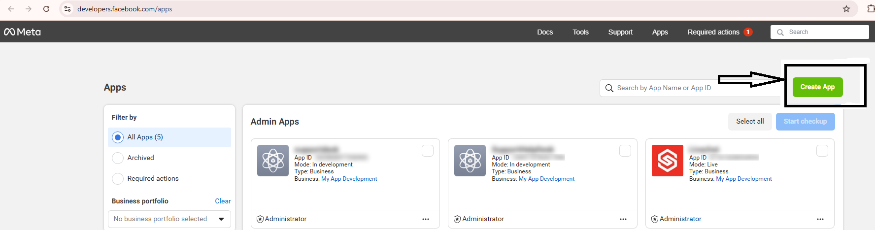Click Administrator shield icon on Live app card

(x=655, y=219)
